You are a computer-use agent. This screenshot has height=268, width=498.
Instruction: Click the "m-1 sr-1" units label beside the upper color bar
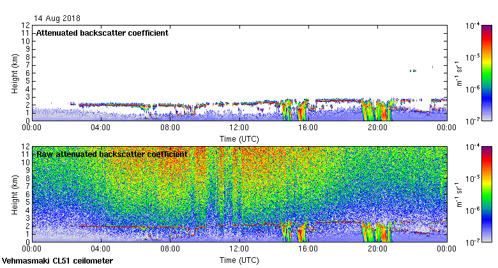pos(459,73)
